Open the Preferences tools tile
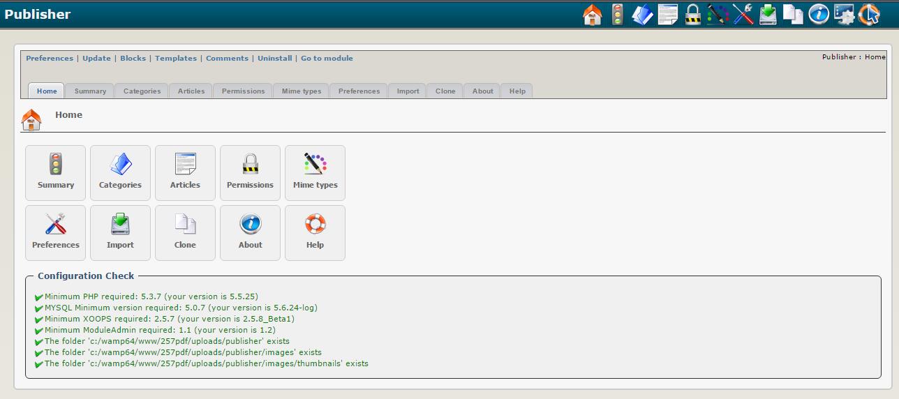This screenshot has width=899, height=399. pyautogui.click(x=56, y=233)
